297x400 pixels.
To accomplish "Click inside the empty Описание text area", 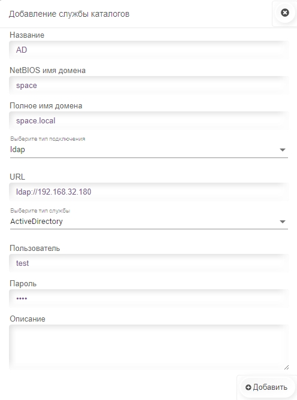I will (149, 347).
